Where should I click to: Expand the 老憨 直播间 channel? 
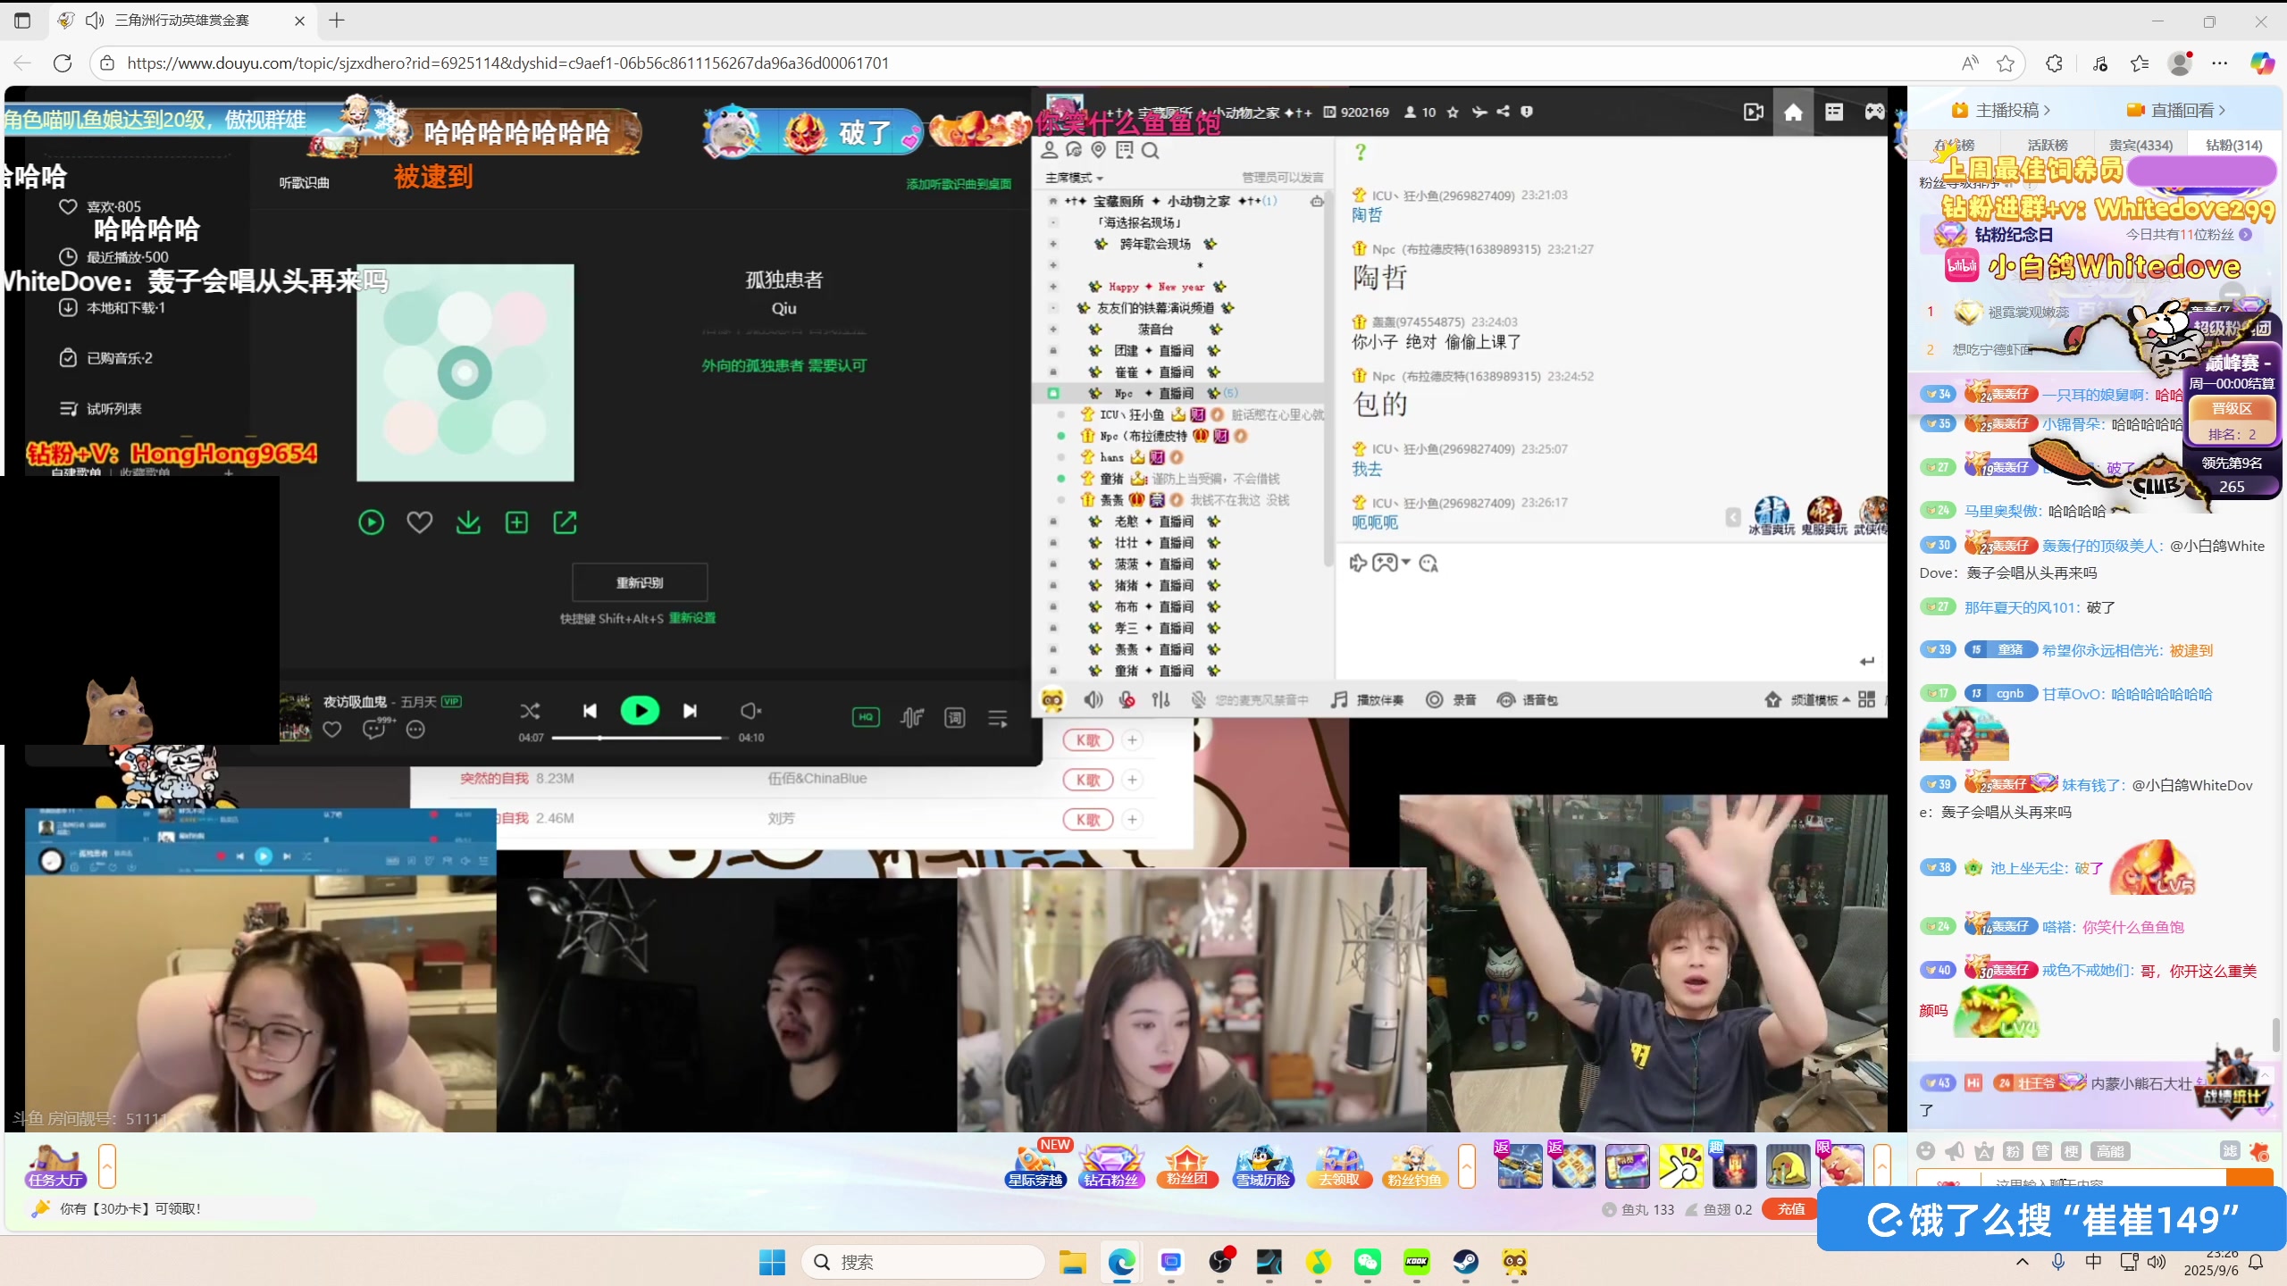(1053, 521)
